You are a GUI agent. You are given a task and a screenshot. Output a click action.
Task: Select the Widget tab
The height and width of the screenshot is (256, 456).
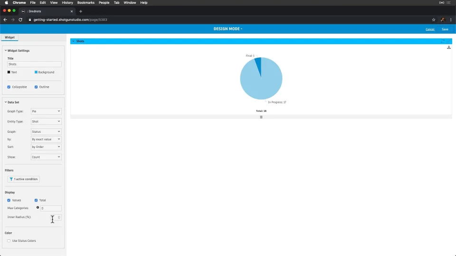pos(9,37)
